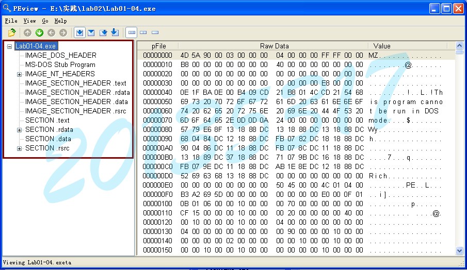This screenshot has height=270, width=467.
Task: Collapse the Lab01-04.exe root tree node
Action: (9, 46)
